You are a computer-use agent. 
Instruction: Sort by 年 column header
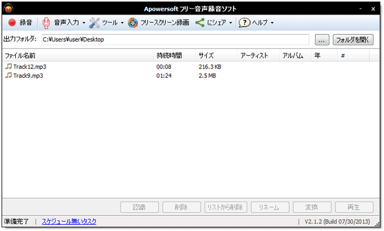click(324, 56)
